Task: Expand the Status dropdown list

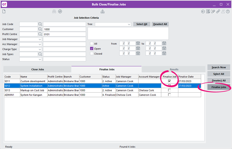Action: (40, 60)
